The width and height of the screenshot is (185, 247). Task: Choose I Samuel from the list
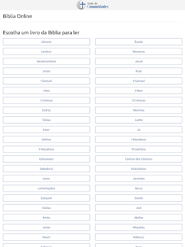(46, 81)
